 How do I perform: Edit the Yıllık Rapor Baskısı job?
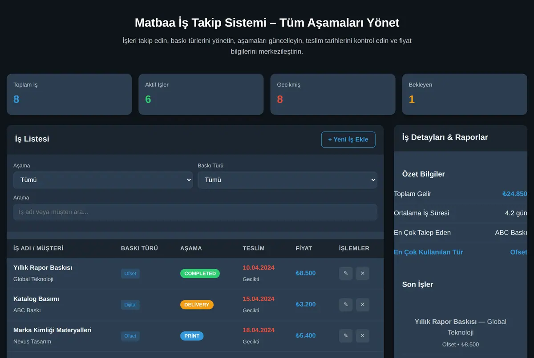(346, 273)
